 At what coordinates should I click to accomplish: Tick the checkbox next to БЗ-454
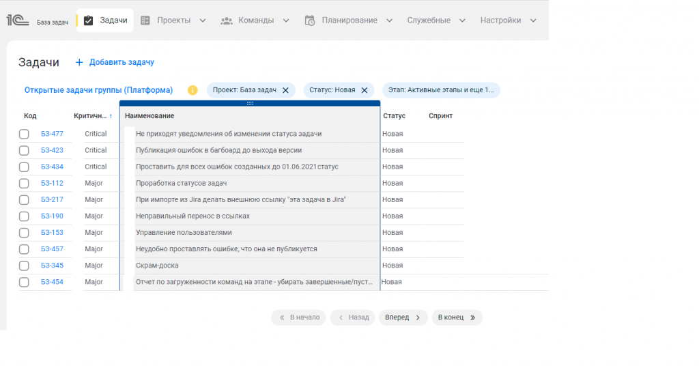click(24, 282)
